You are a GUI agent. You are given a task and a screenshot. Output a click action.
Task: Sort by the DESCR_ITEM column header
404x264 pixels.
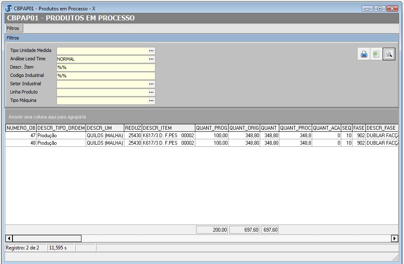point(168,128)
